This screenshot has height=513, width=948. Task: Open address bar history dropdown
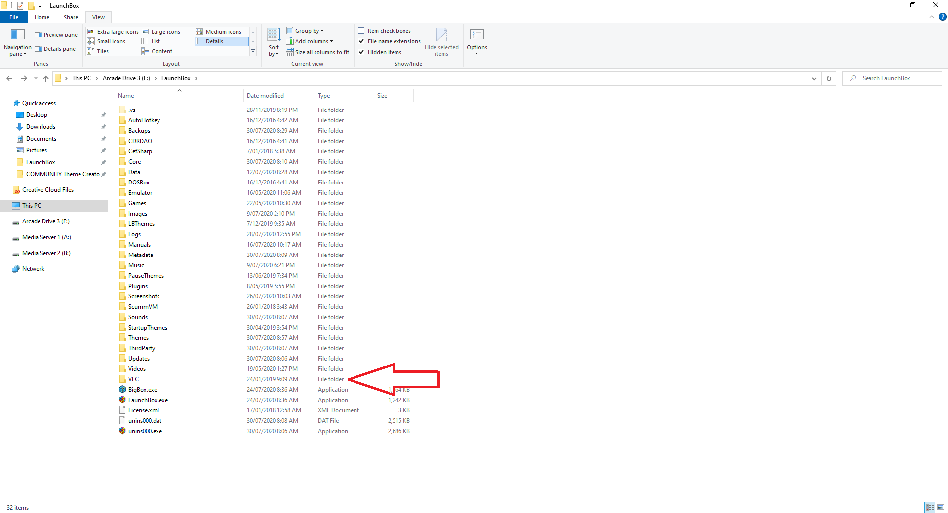[814, 78]
